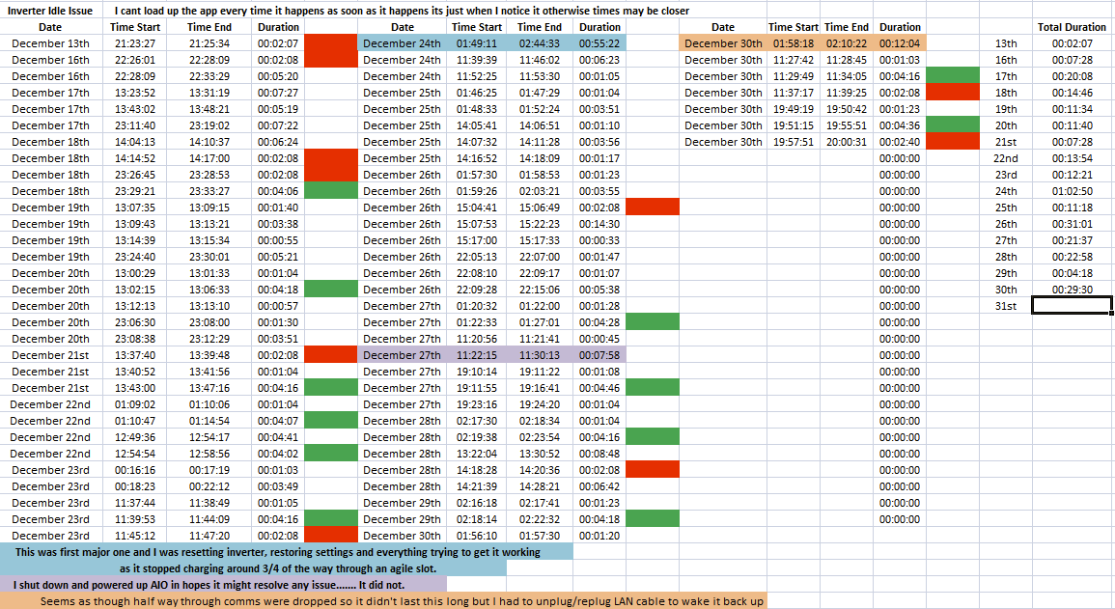1115x609 pixels.
Task: Select the time start cell 01:09:02
Action: coord(135,404)
